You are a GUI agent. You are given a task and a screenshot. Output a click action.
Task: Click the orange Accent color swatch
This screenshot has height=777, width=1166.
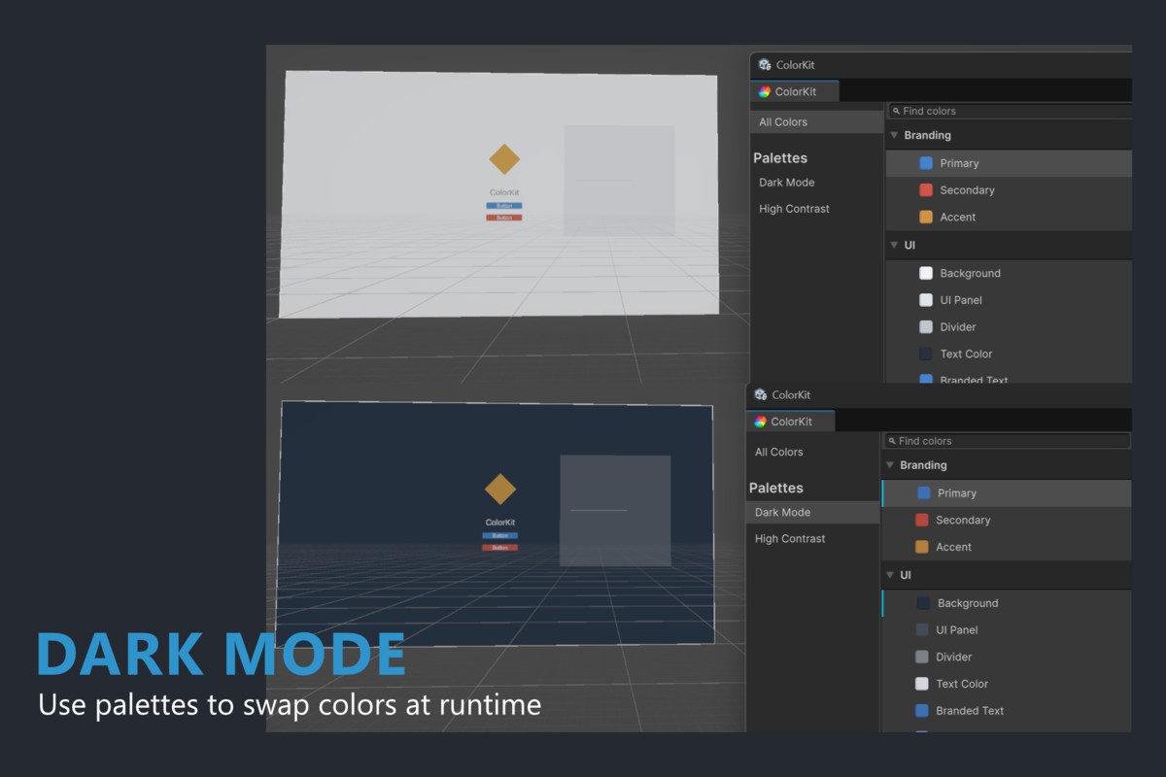(x=926, y=217)
